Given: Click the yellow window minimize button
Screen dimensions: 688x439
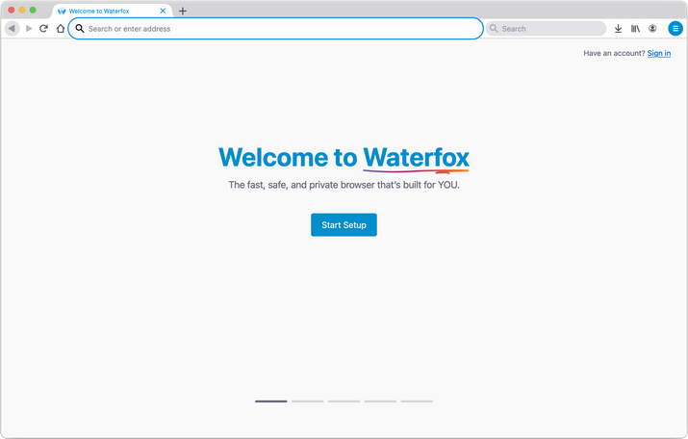Looking at the screenshot, I should (x=22, y=10).
